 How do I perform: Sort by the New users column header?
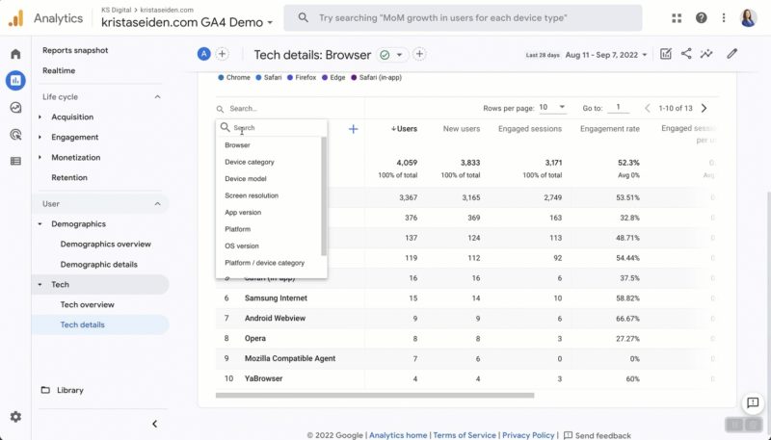pyautogui.click(x=462, y=129)
